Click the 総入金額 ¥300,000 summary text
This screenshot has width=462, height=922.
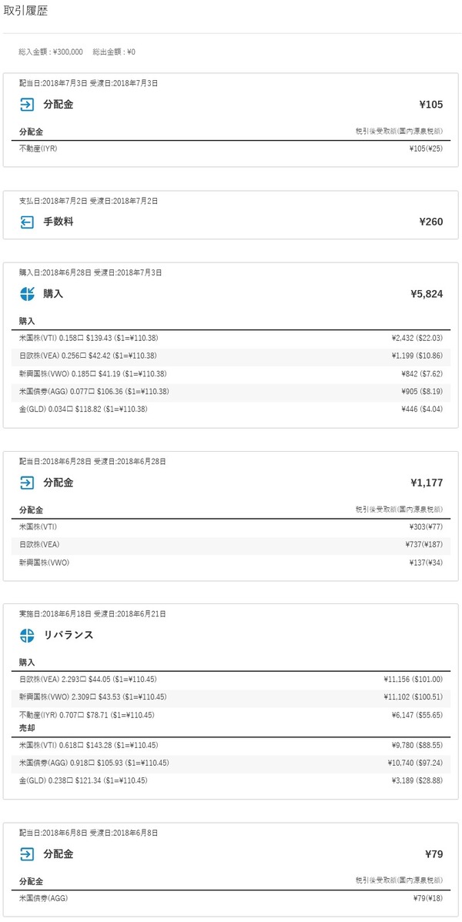click(x=51, y=52)
